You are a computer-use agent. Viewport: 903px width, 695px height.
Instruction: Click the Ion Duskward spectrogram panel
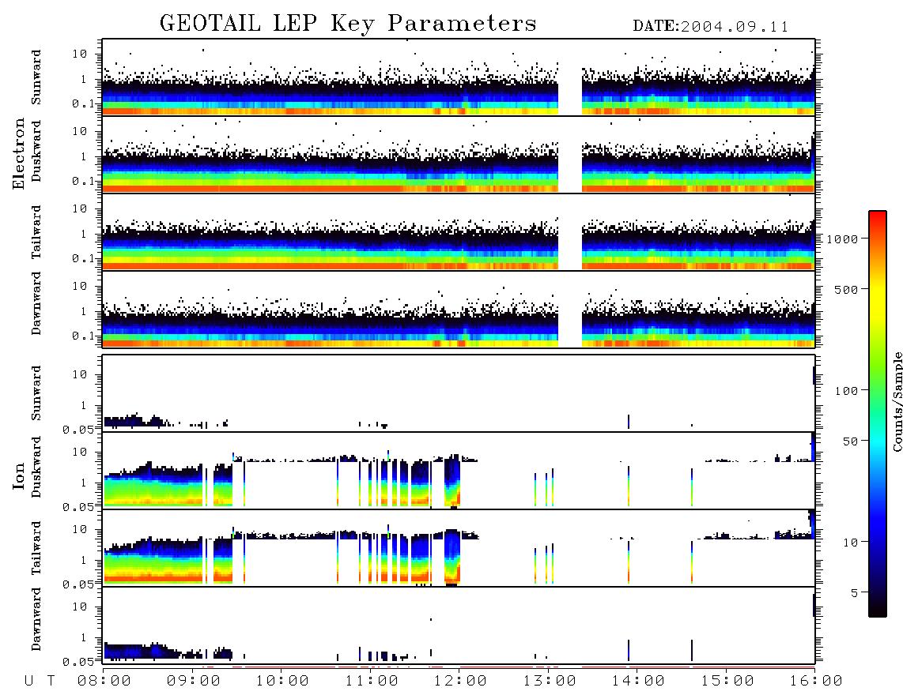point(459,471)
